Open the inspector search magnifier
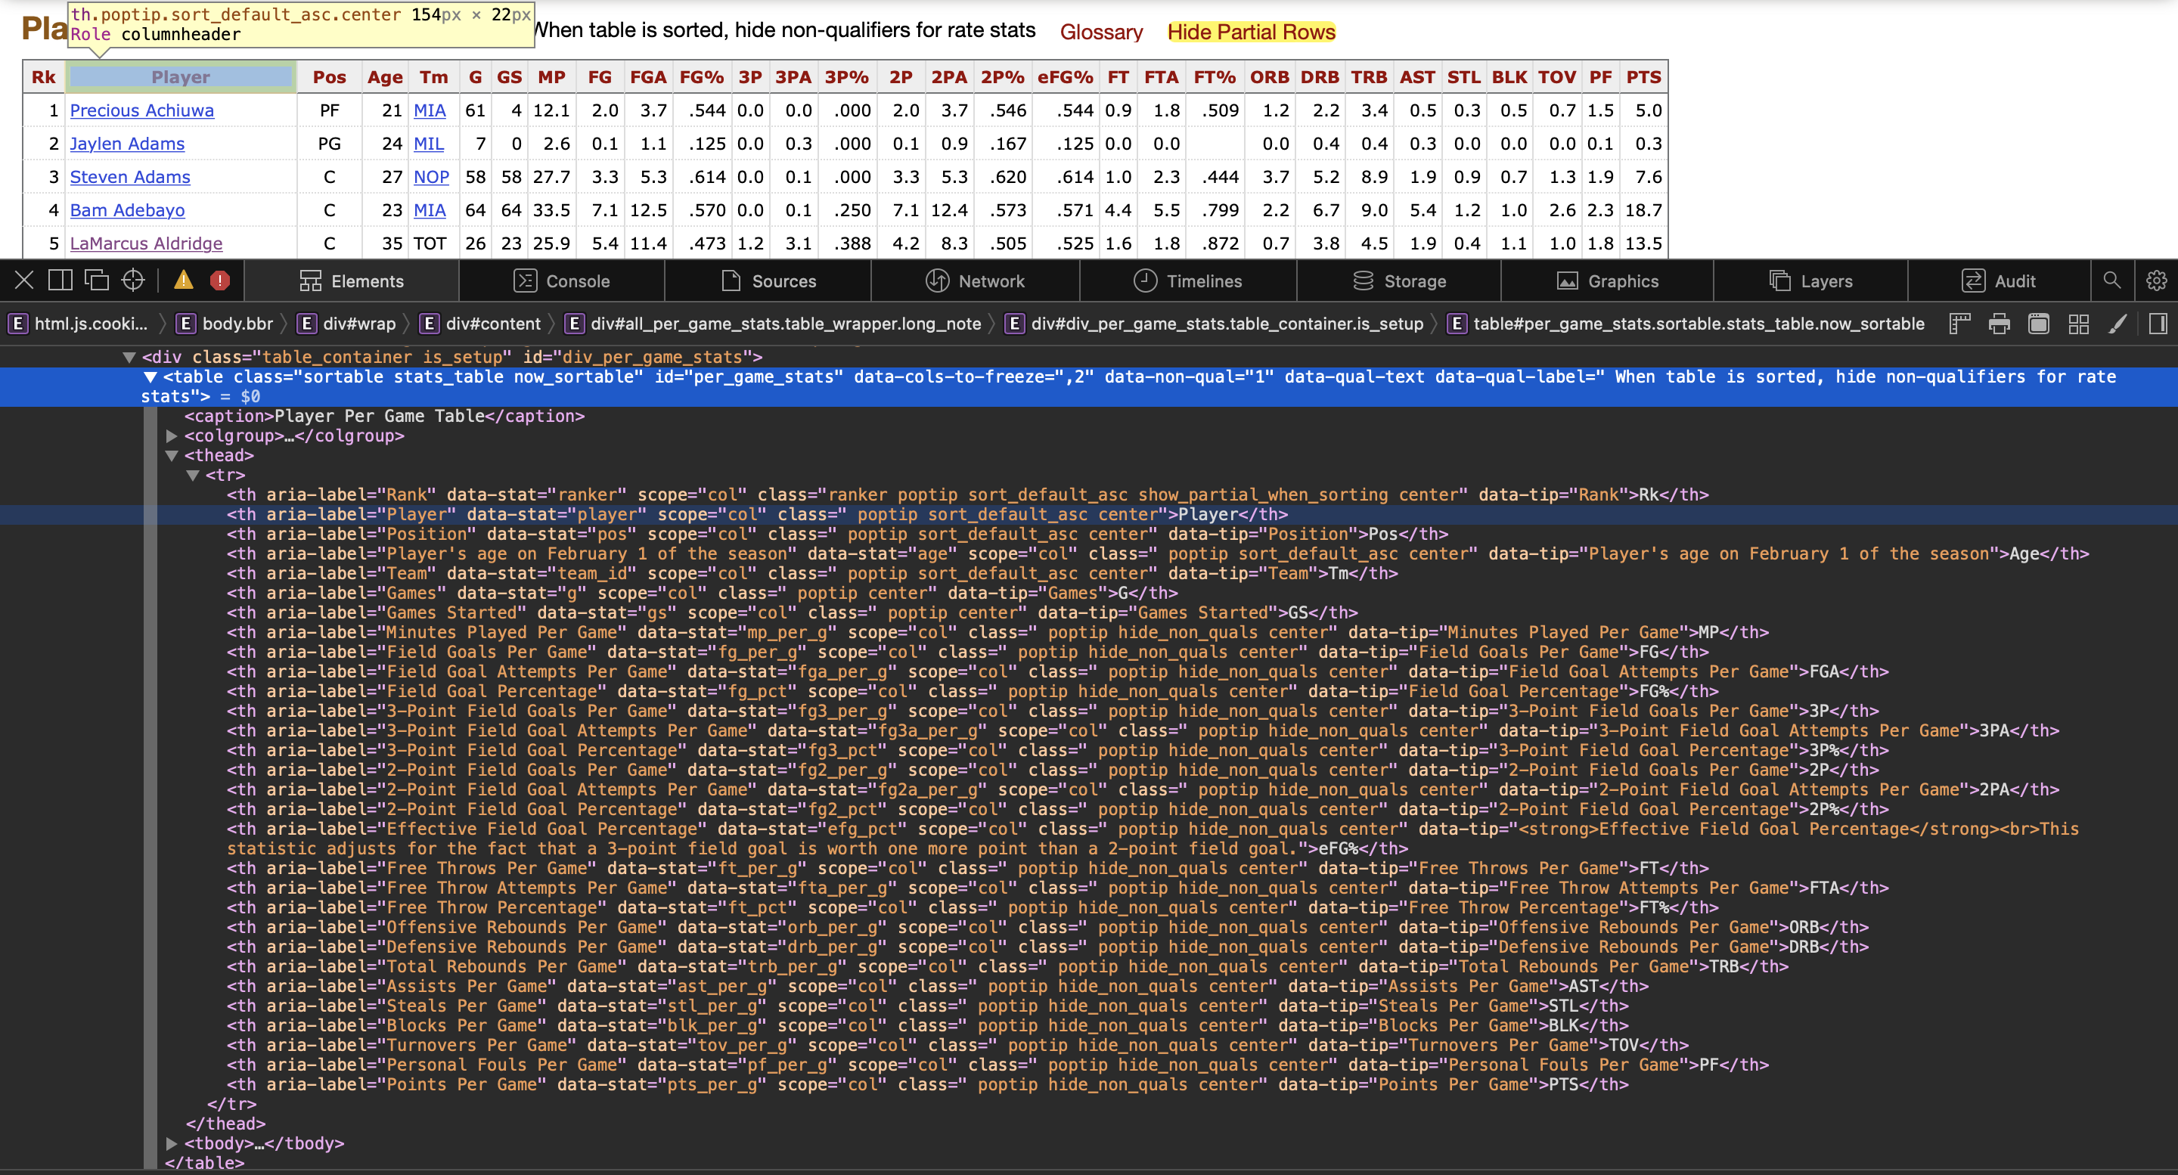This screenshot has height=1175, width=2178. [2111, 281]
